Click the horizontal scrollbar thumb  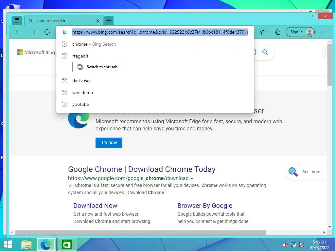pyautogui.click(x=140, y=232)
